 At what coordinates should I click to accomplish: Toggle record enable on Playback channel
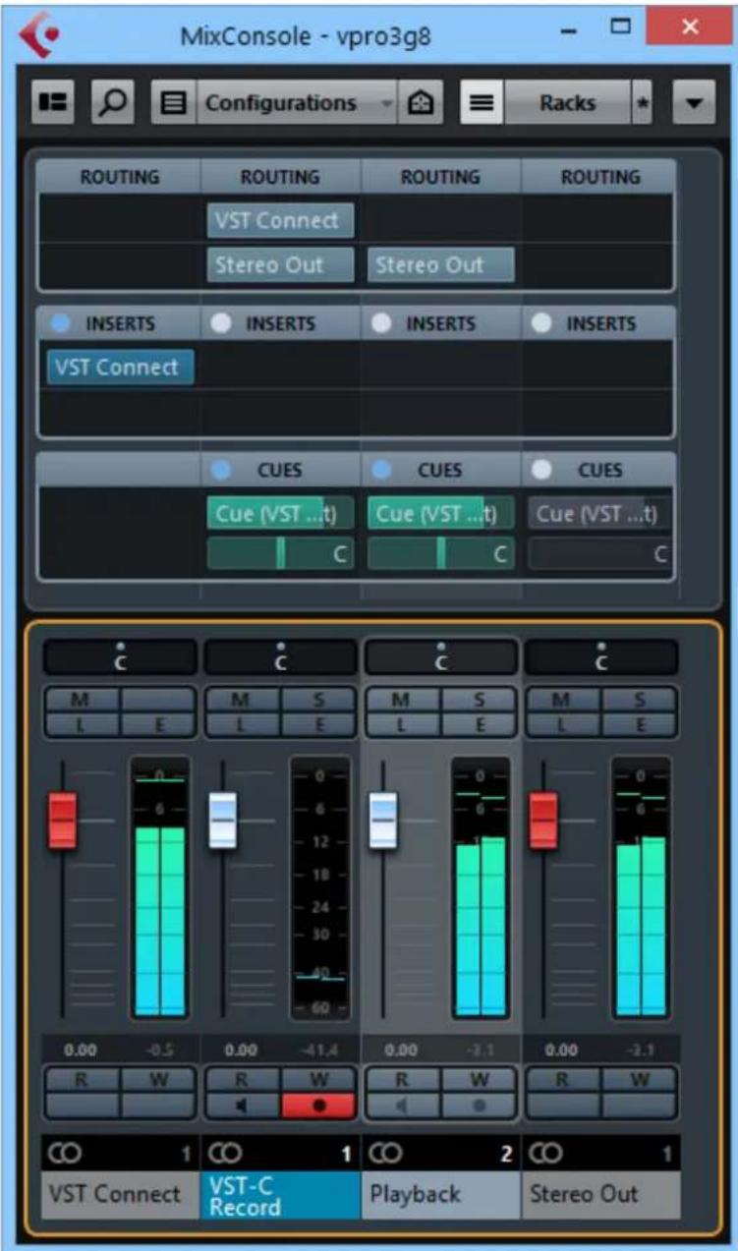click(479, 1105)
